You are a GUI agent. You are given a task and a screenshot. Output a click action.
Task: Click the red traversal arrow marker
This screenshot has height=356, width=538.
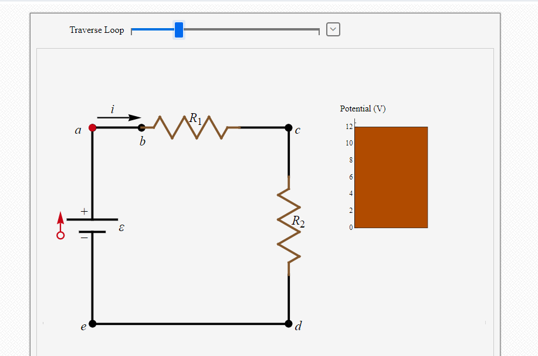click(x=59, y=226)
